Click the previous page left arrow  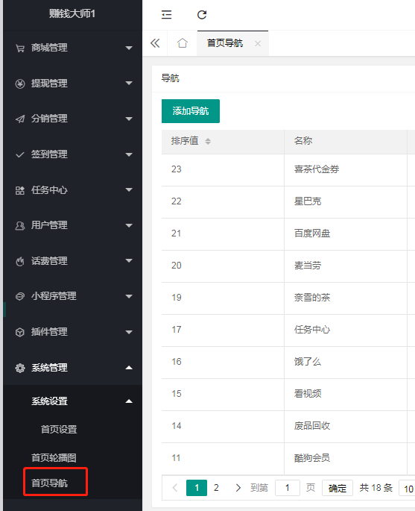tap(175, 488)
